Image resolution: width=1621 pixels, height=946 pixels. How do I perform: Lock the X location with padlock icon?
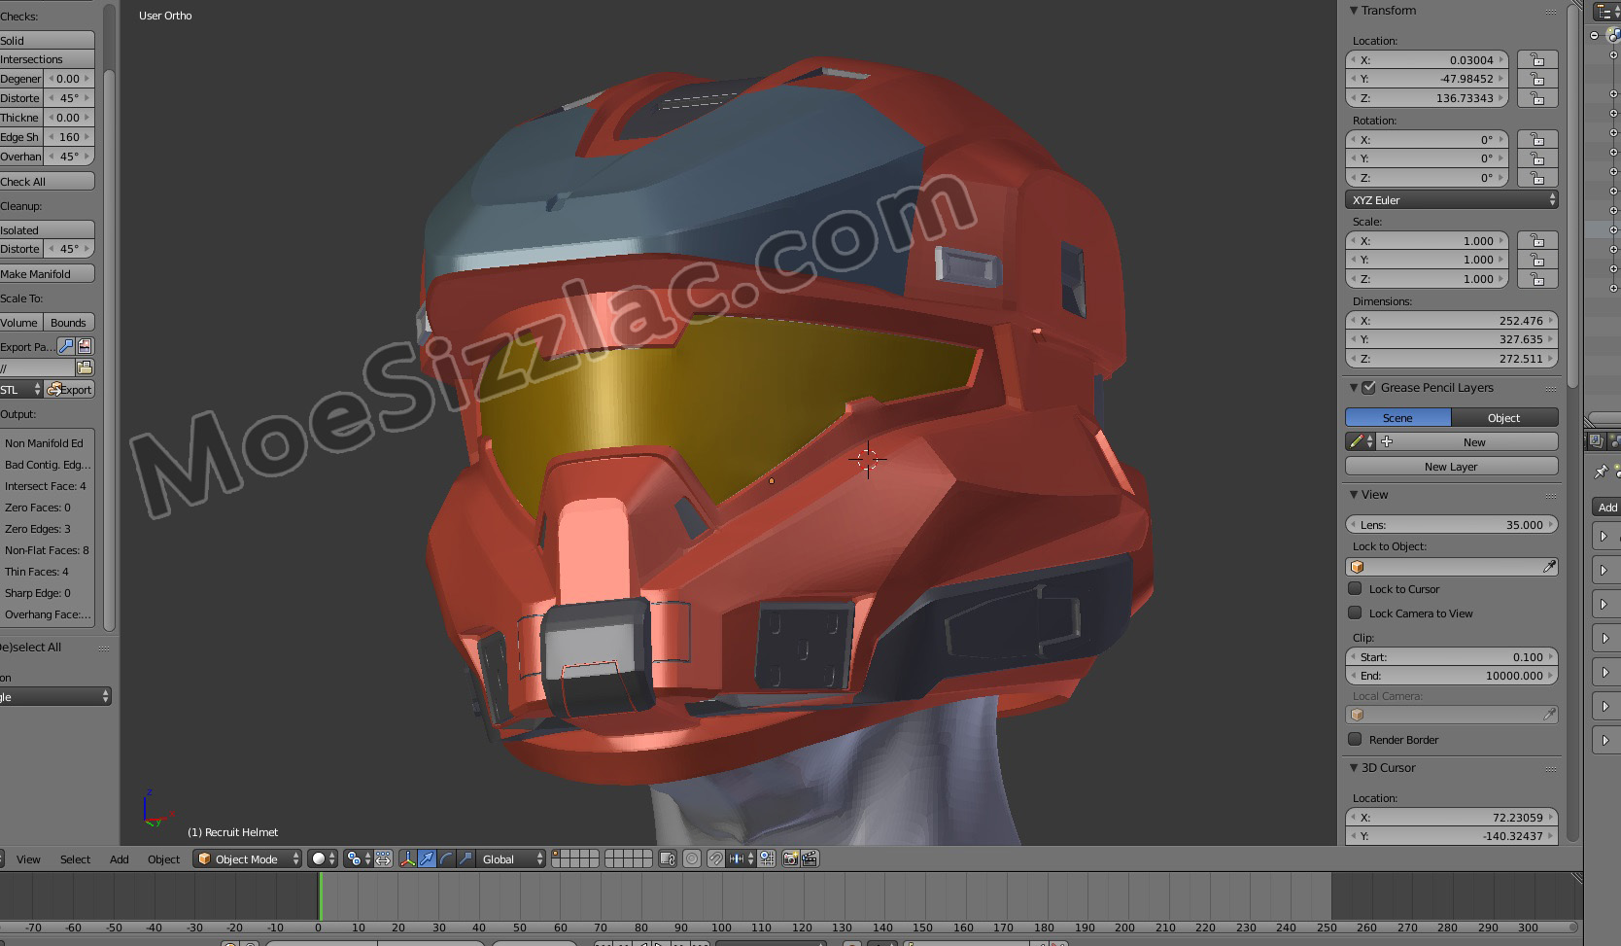coord(1537,60)
